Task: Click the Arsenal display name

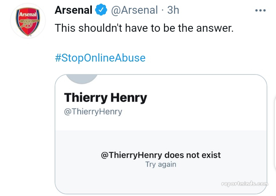Action: point(73,10)
